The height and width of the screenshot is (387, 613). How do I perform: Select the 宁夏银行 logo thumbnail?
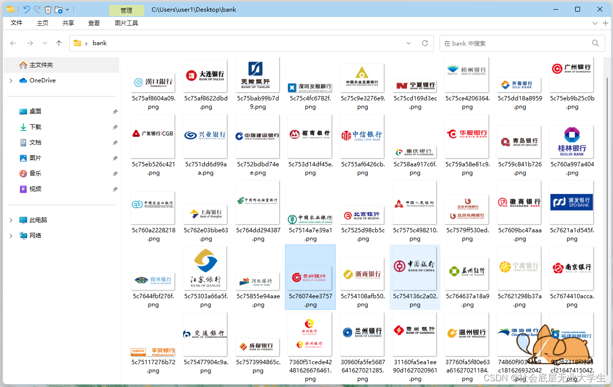pos(415,86)
